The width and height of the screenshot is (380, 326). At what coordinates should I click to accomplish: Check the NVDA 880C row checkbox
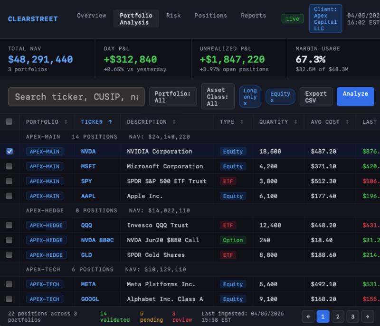coord(9,240)
